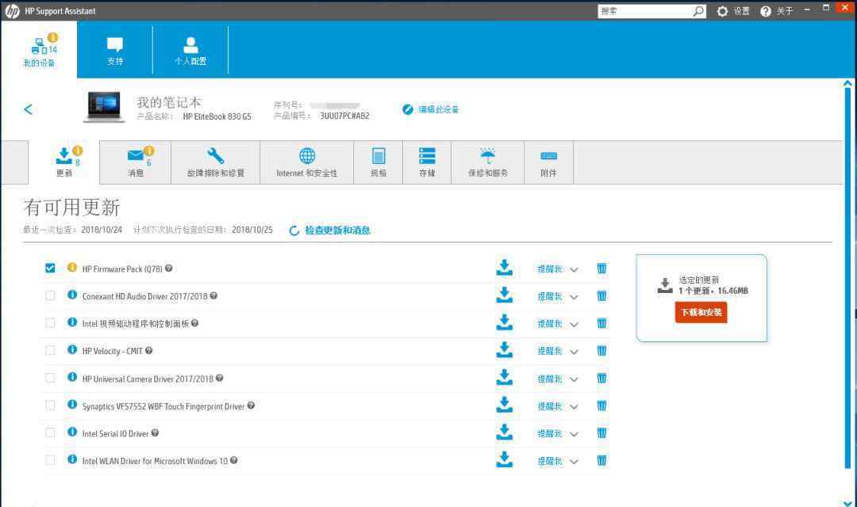Viewport: 857px width, 507px height.
Task: Click in the 搜索 input field
Action: pos(645,11)
